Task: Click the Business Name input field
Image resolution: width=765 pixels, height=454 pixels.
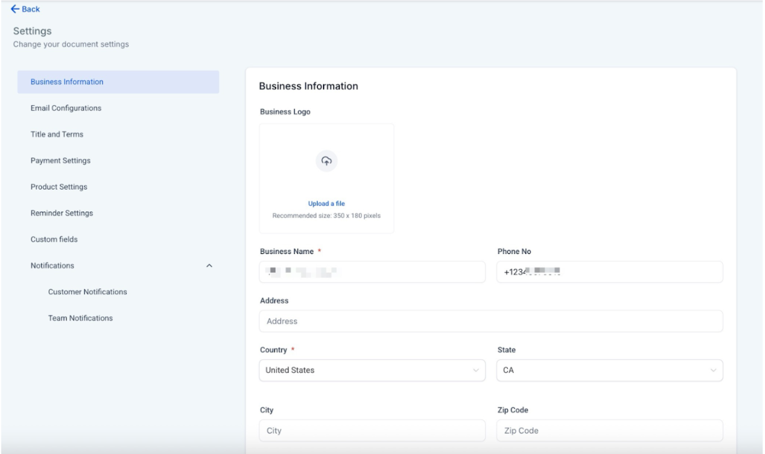Action: (x=371, y=272)
